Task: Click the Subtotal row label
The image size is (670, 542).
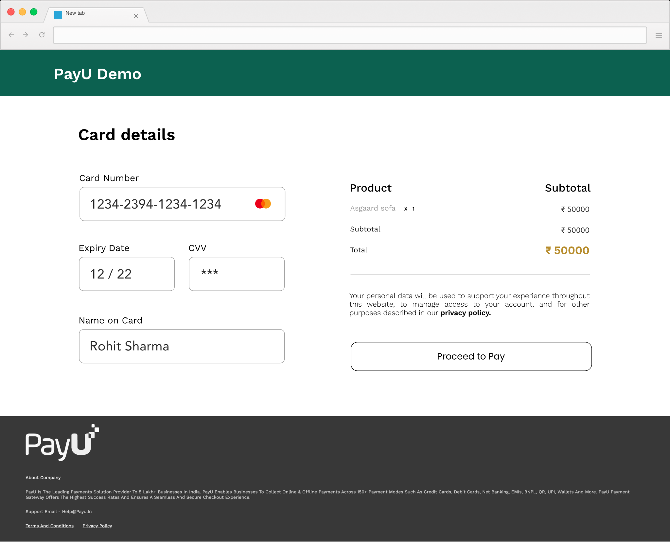Action: [365, 229]
